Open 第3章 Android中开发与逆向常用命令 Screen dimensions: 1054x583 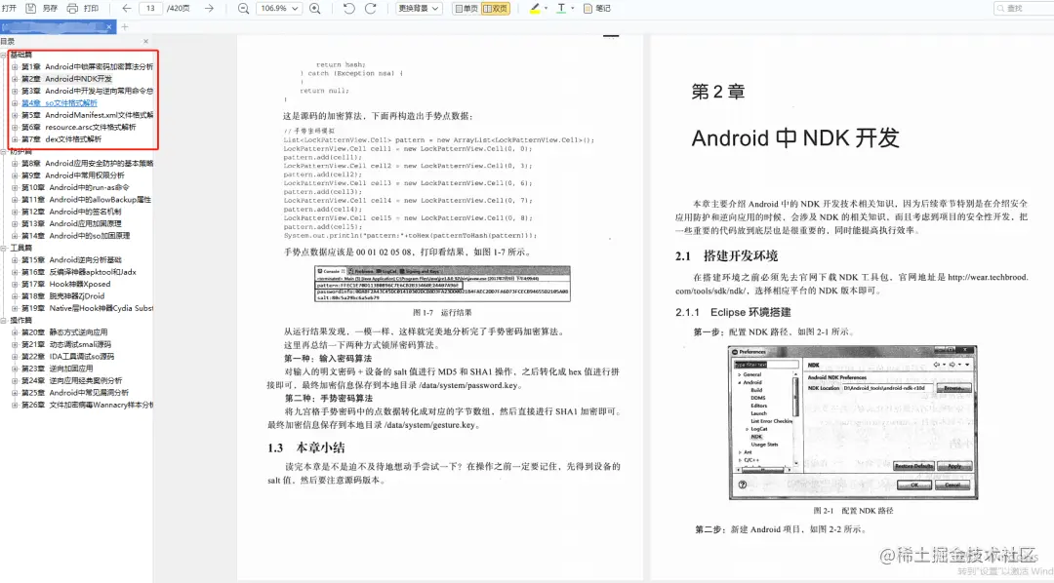tap(88, 92)
